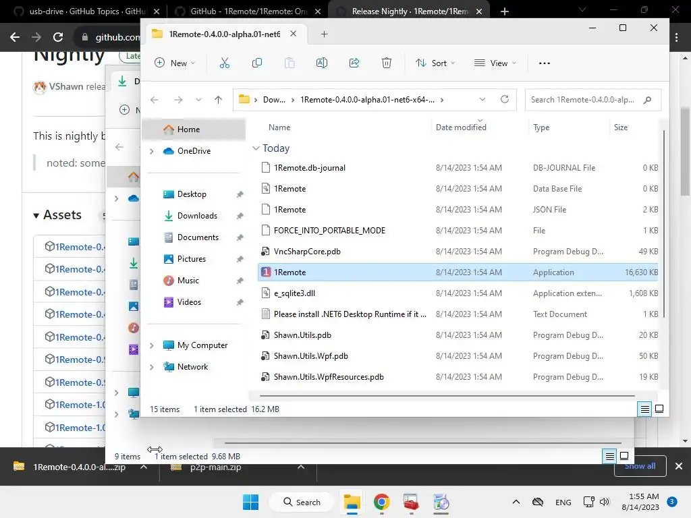Image resolution: width=691 pixels, height=518 pixels.
Task: Sort by Size column header
Action: [621, 127]
